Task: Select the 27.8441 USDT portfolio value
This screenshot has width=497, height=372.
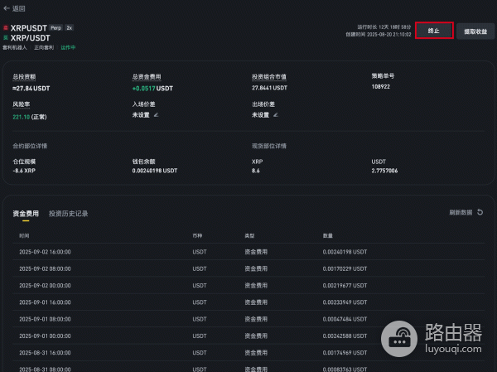Action: 269,88
